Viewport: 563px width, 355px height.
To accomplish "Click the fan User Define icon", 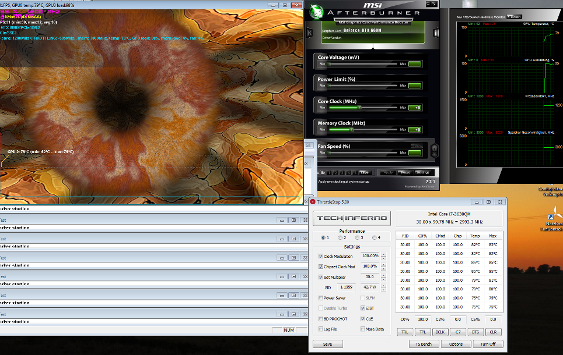I will click(434, 151).
